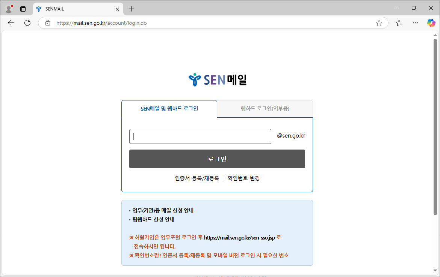
Task: Click the 확인번호 변경 link
Action: [x=244, y=178]
